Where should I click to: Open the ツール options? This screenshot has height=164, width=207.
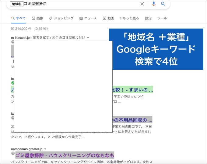coord(162,18)
